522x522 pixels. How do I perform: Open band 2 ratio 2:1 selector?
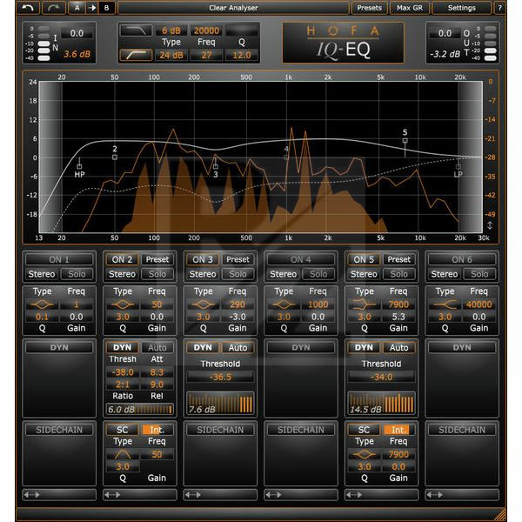[123, 385]
